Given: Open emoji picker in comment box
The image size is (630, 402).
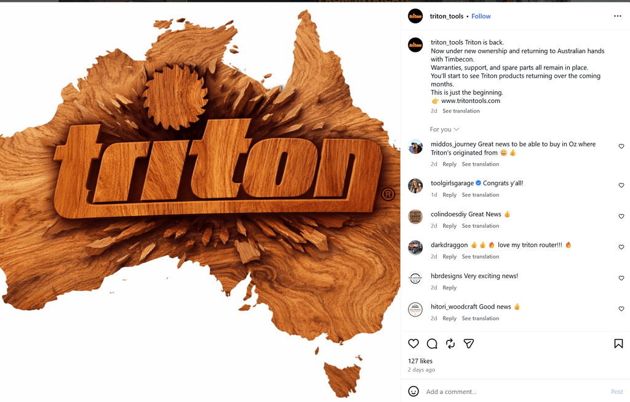Looking at the screenshot, I should tap(413, 392).
